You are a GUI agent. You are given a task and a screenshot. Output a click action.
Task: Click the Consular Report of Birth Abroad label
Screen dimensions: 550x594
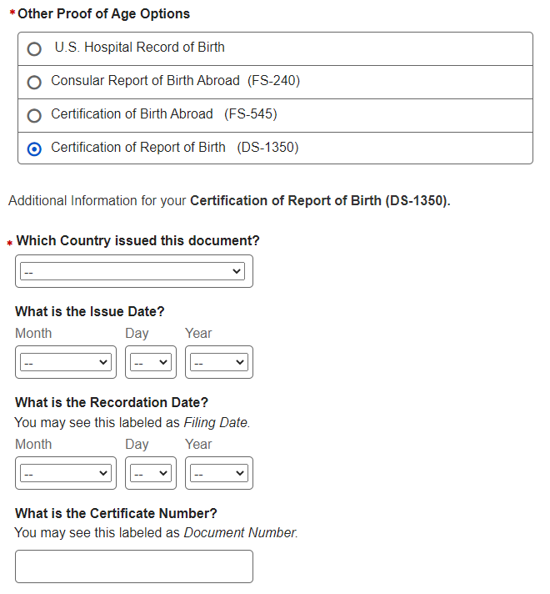click(x=175, y=81)
